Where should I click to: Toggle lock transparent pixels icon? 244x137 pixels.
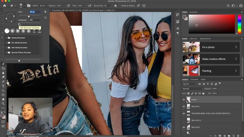(x=188, y=93)
